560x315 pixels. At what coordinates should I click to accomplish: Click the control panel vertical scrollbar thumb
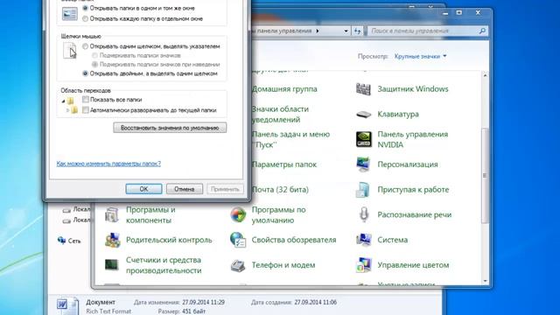point(485,175)
